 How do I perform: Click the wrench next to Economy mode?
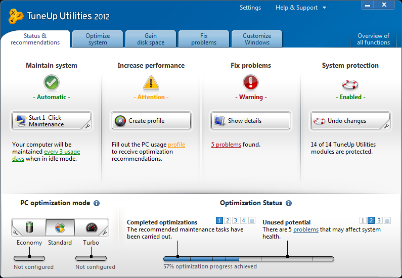coord(15,233)
